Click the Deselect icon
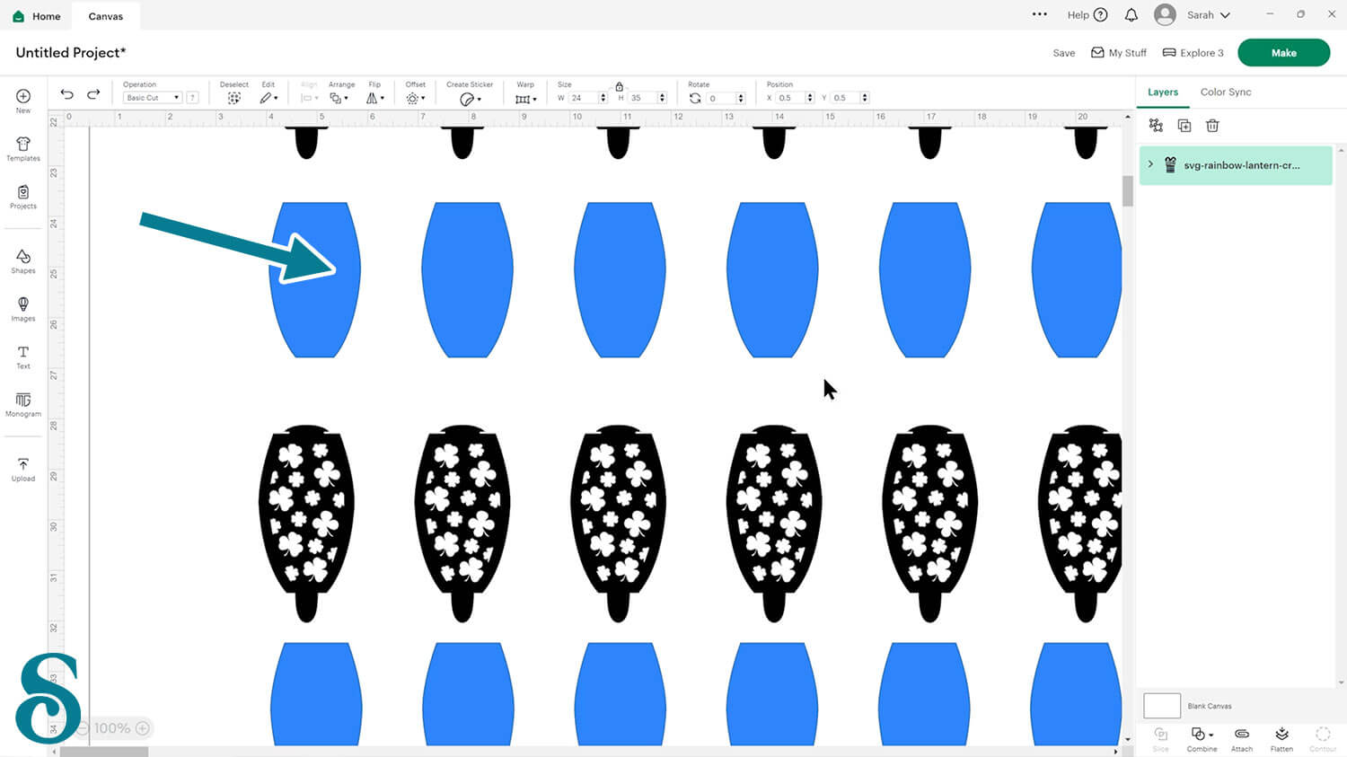This screenshot has width=1347, height=757. (233, 98)
